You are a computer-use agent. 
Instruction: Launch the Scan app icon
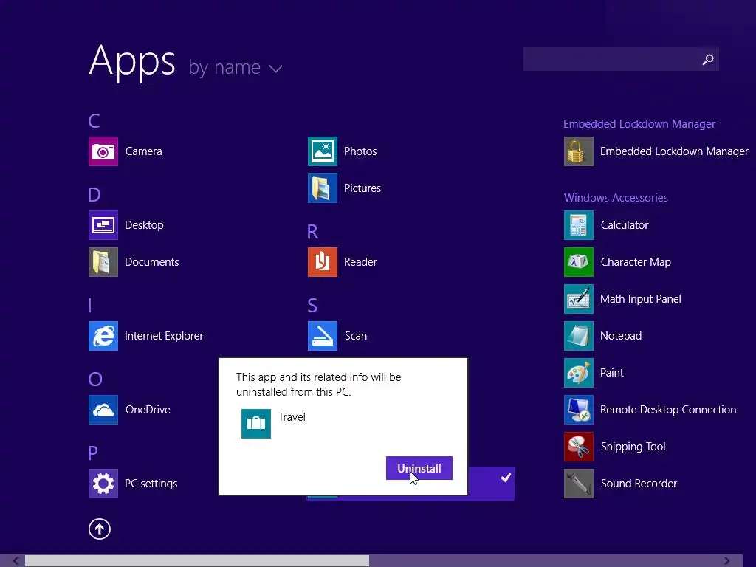(x=323, y=336)
